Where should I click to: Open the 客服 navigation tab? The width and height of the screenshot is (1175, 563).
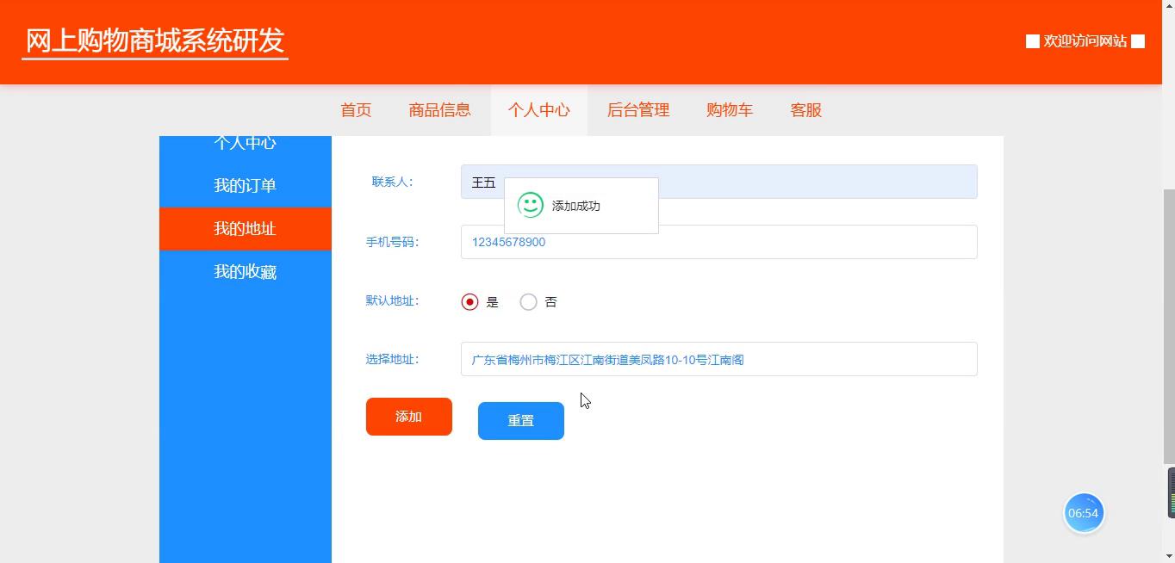click(x=805, y=110)
